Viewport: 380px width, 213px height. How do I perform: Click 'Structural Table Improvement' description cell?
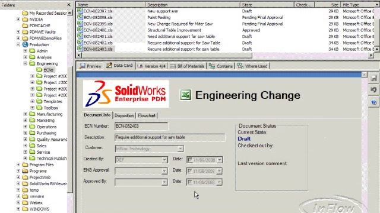pos(174,30)
